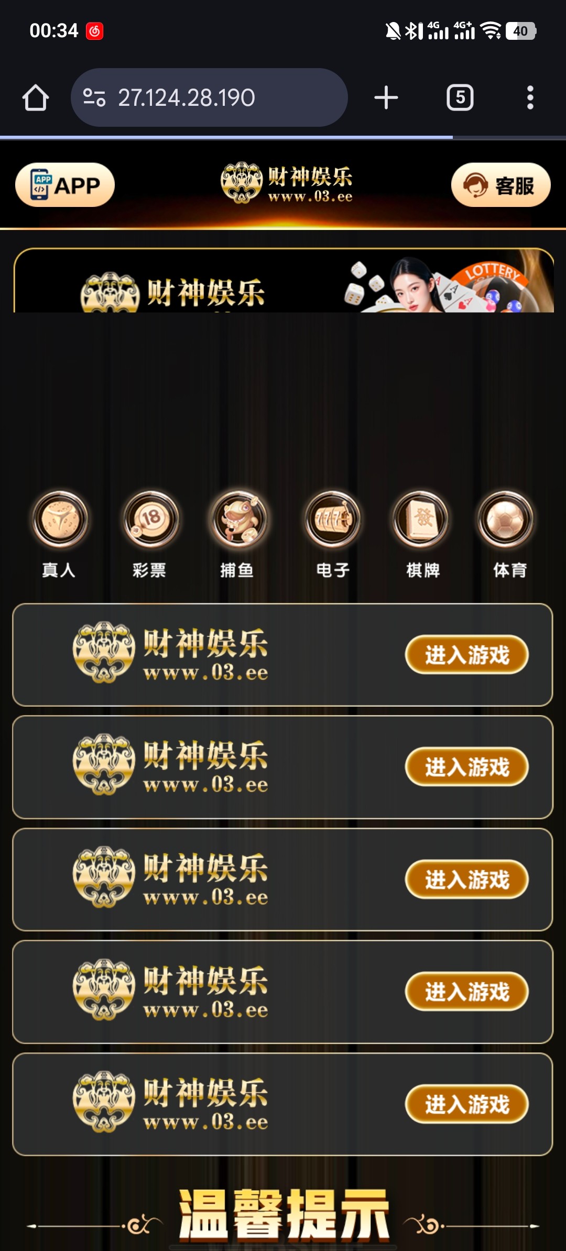Click the address bar showing 27.124.28.190

tap(209, 98)
